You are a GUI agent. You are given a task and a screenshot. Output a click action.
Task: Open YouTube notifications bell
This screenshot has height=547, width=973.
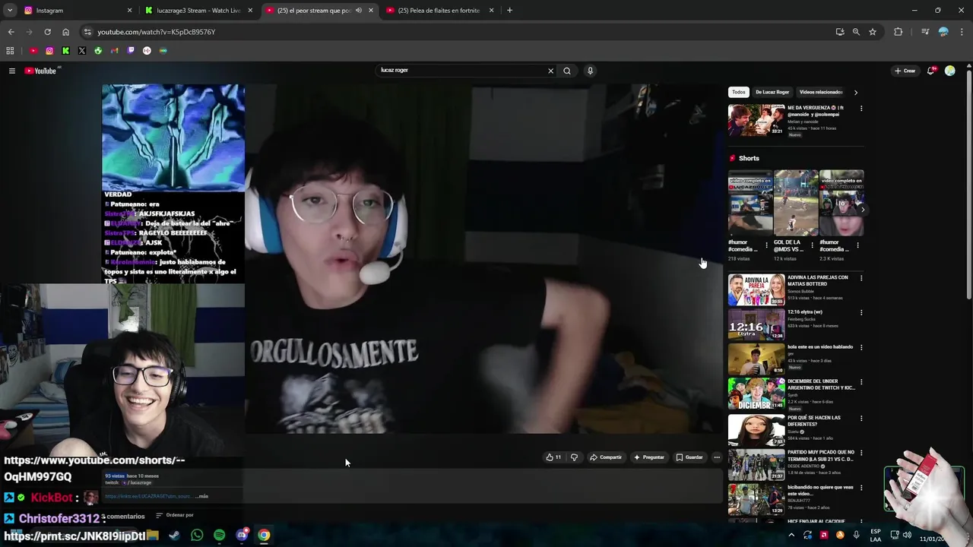932,71
